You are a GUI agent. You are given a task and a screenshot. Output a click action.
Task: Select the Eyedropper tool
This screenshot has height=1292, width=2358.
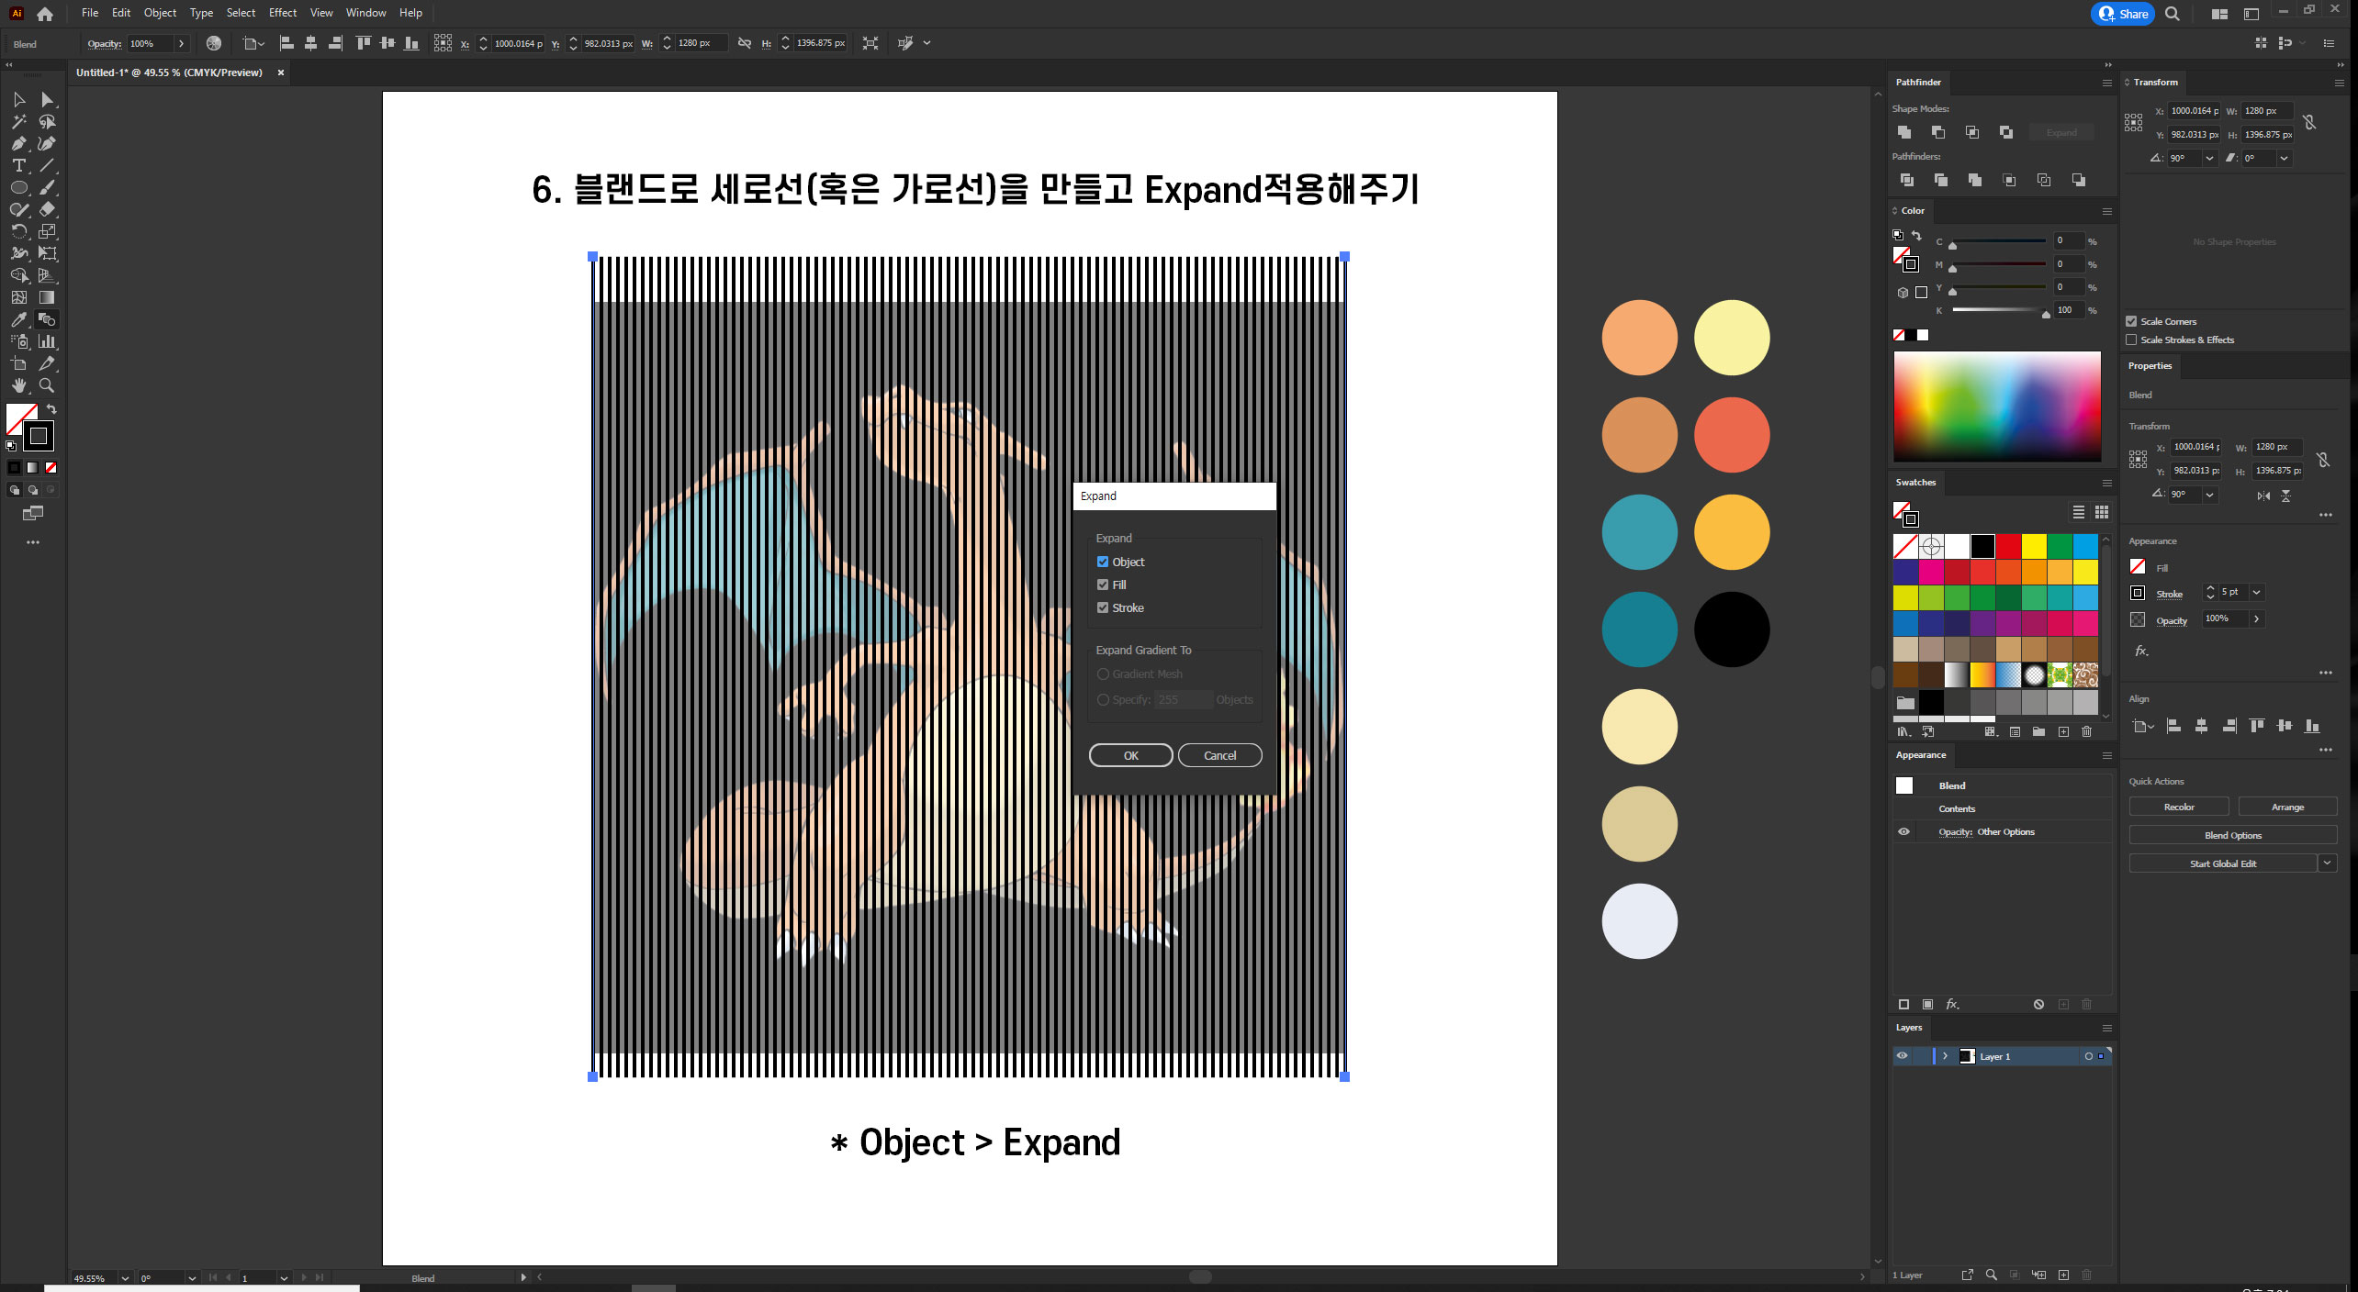(18, 319)
